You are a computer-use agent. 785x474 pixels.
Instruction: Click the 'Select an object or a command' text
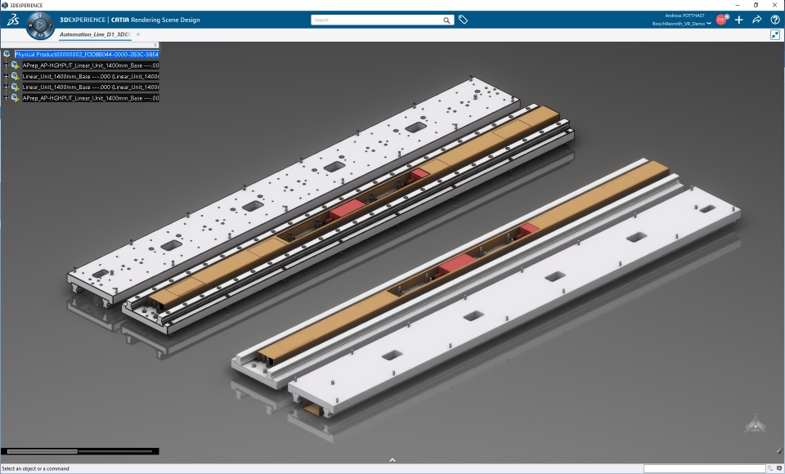[x=35, y=468]
